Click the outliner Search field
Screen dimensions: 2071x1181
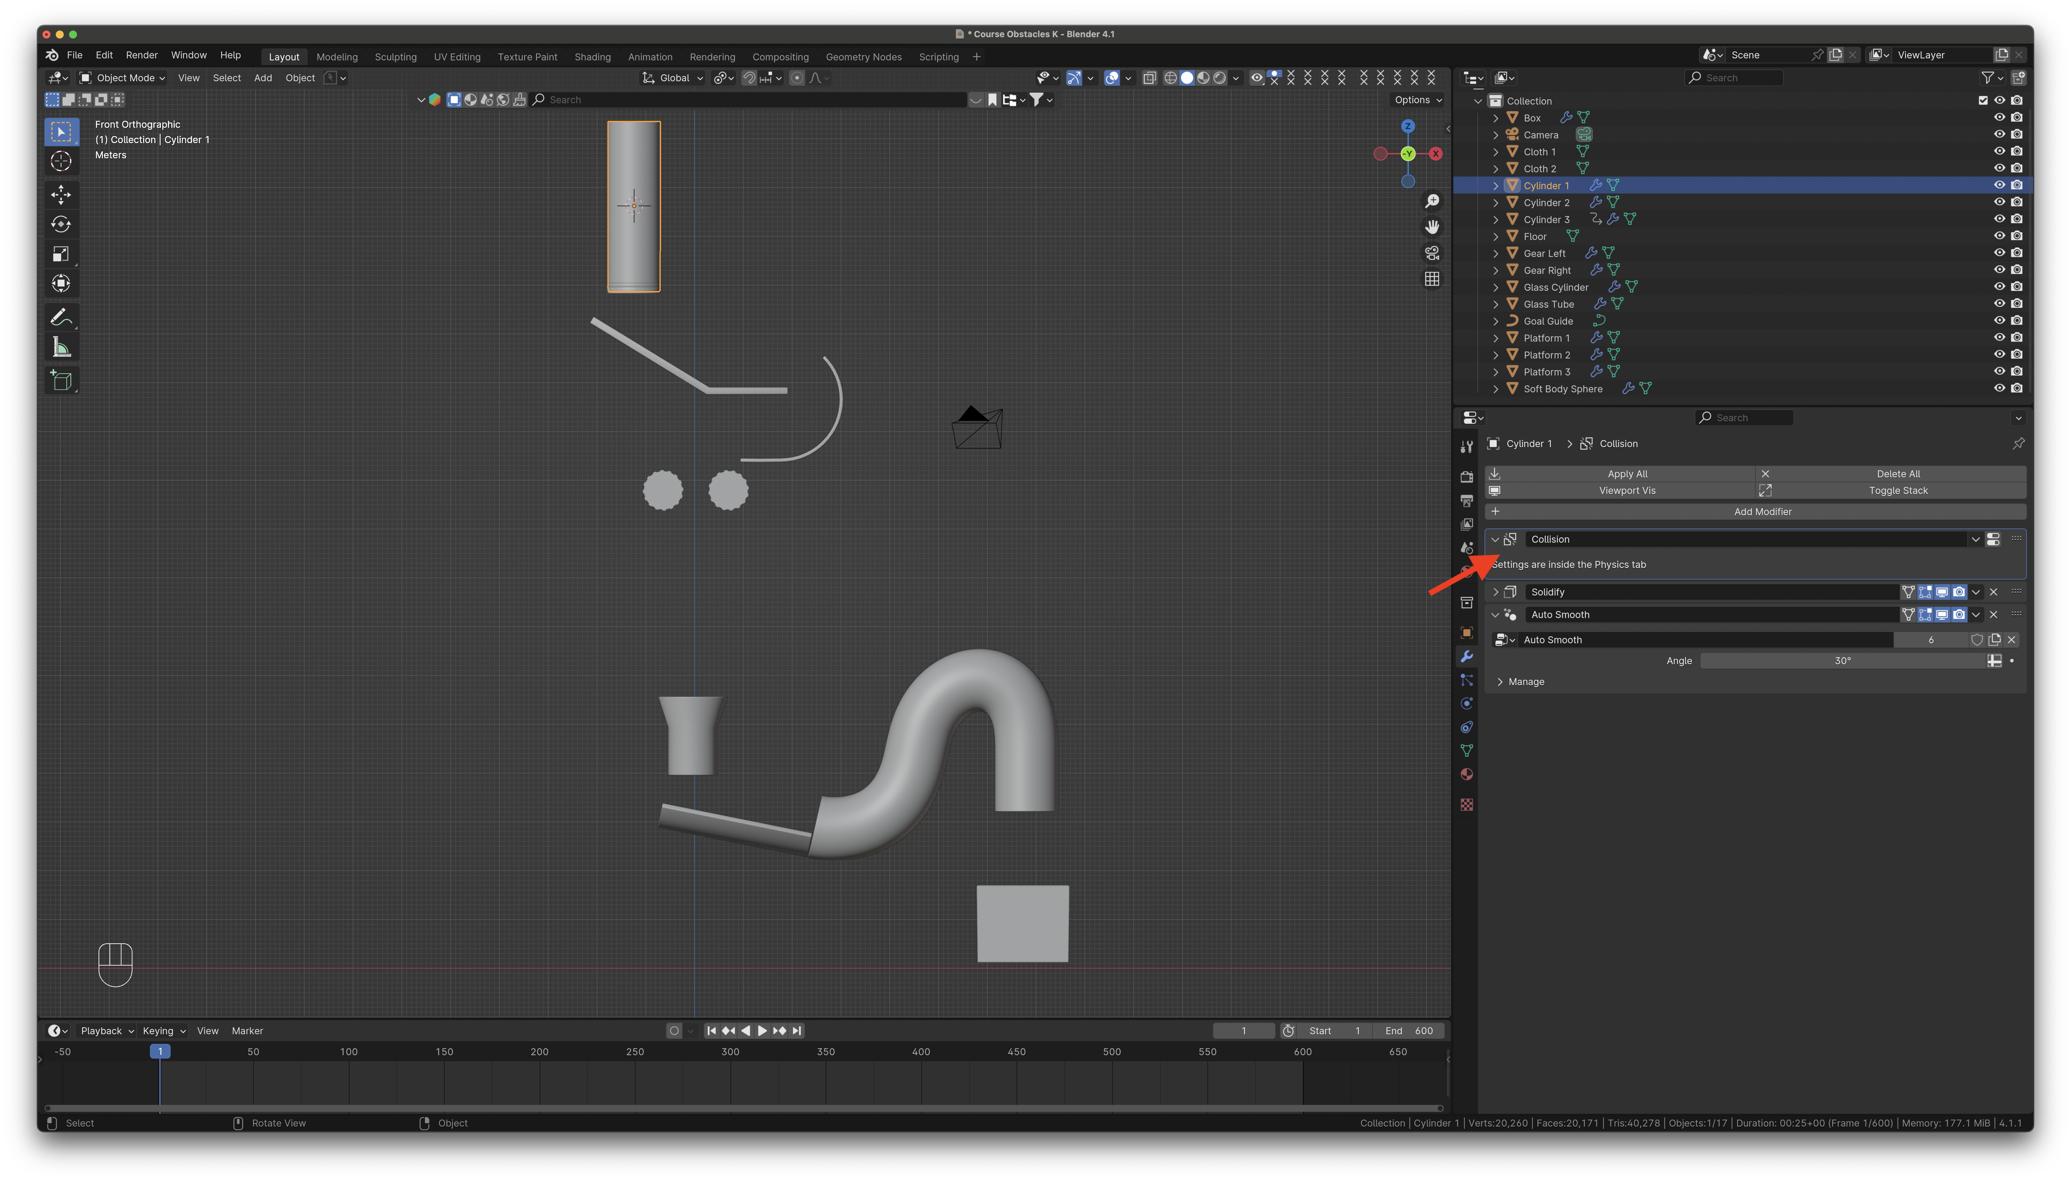tap(1734, 78)
